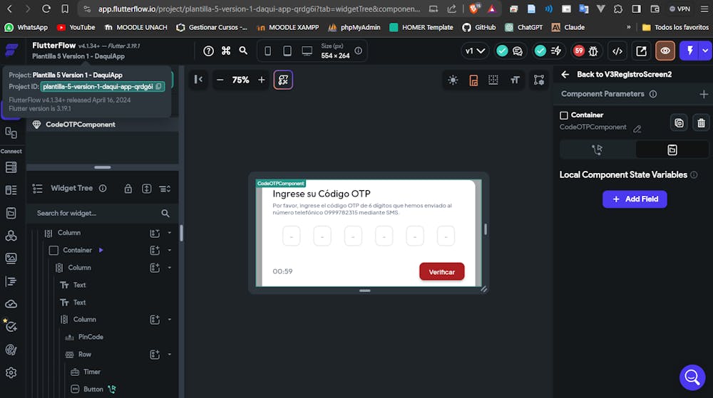The height and width of the screenshot is (398, 713).
Task: Open developer menu code icon
Action: click(x=617, y=51)
